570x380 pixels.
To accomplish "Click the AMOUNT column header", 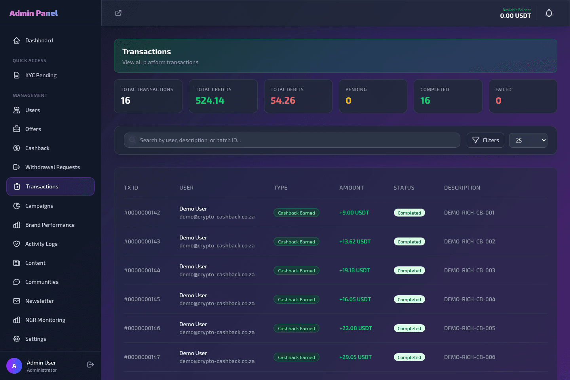I will click(x=351, y=188).
